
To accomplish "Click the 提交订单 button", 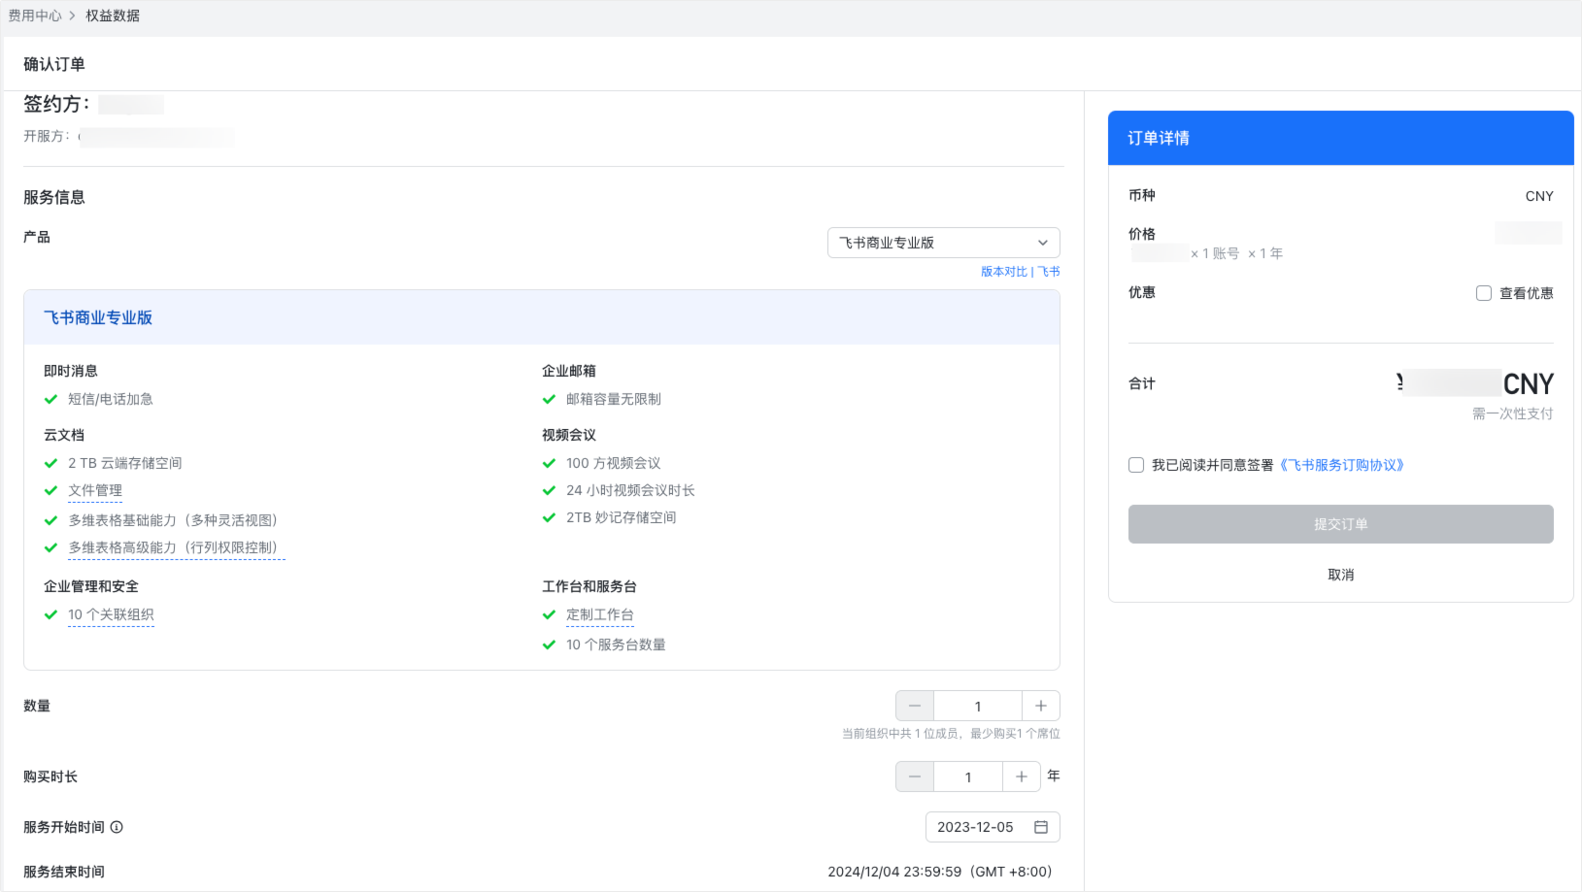I will coord(1340,524).
